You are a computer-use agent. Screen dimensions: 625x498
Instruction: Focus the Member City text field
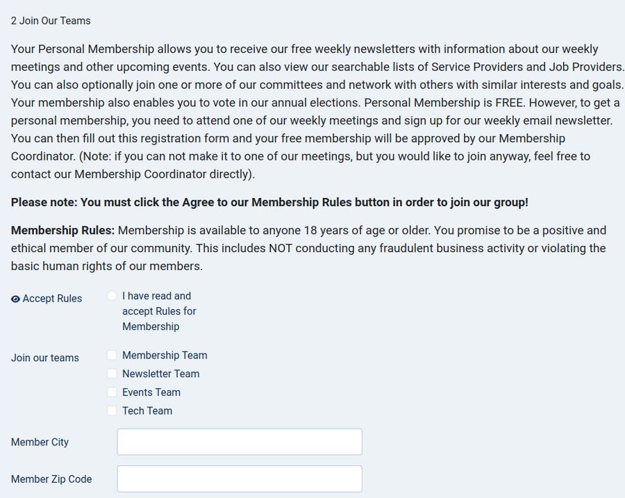[240, 442]
